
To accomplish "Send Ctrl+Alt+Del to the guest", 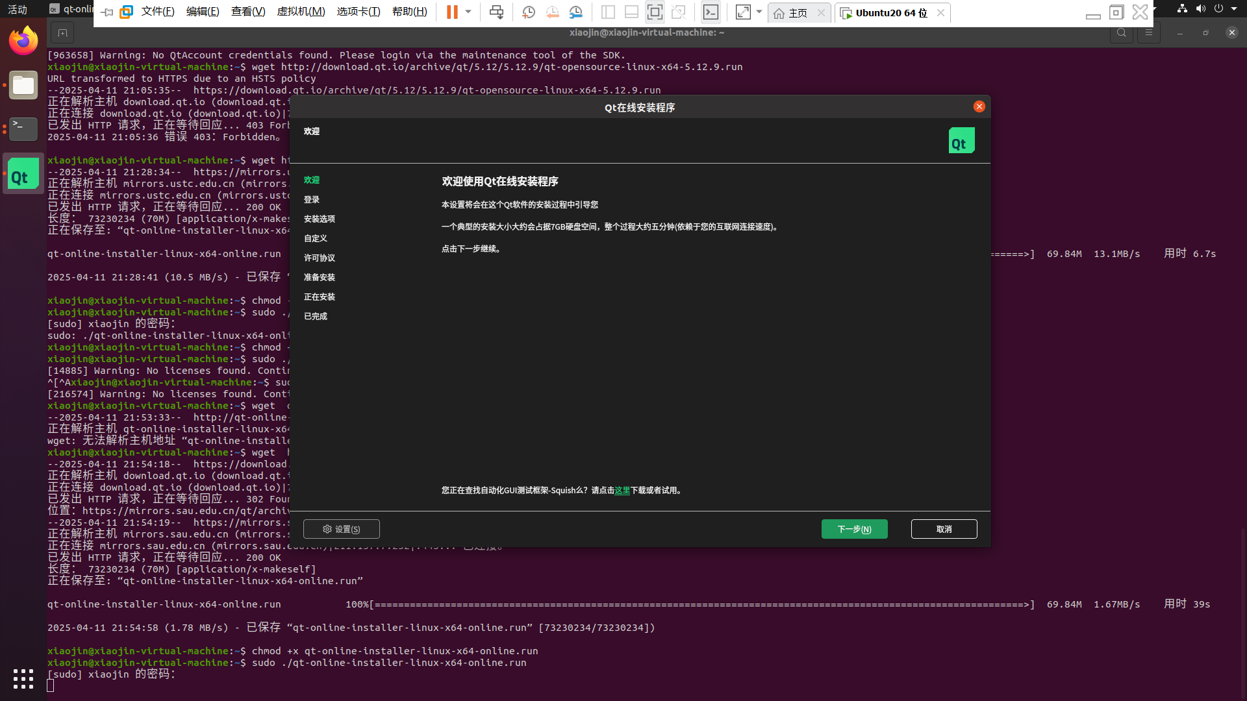I will tap(497, 12).
